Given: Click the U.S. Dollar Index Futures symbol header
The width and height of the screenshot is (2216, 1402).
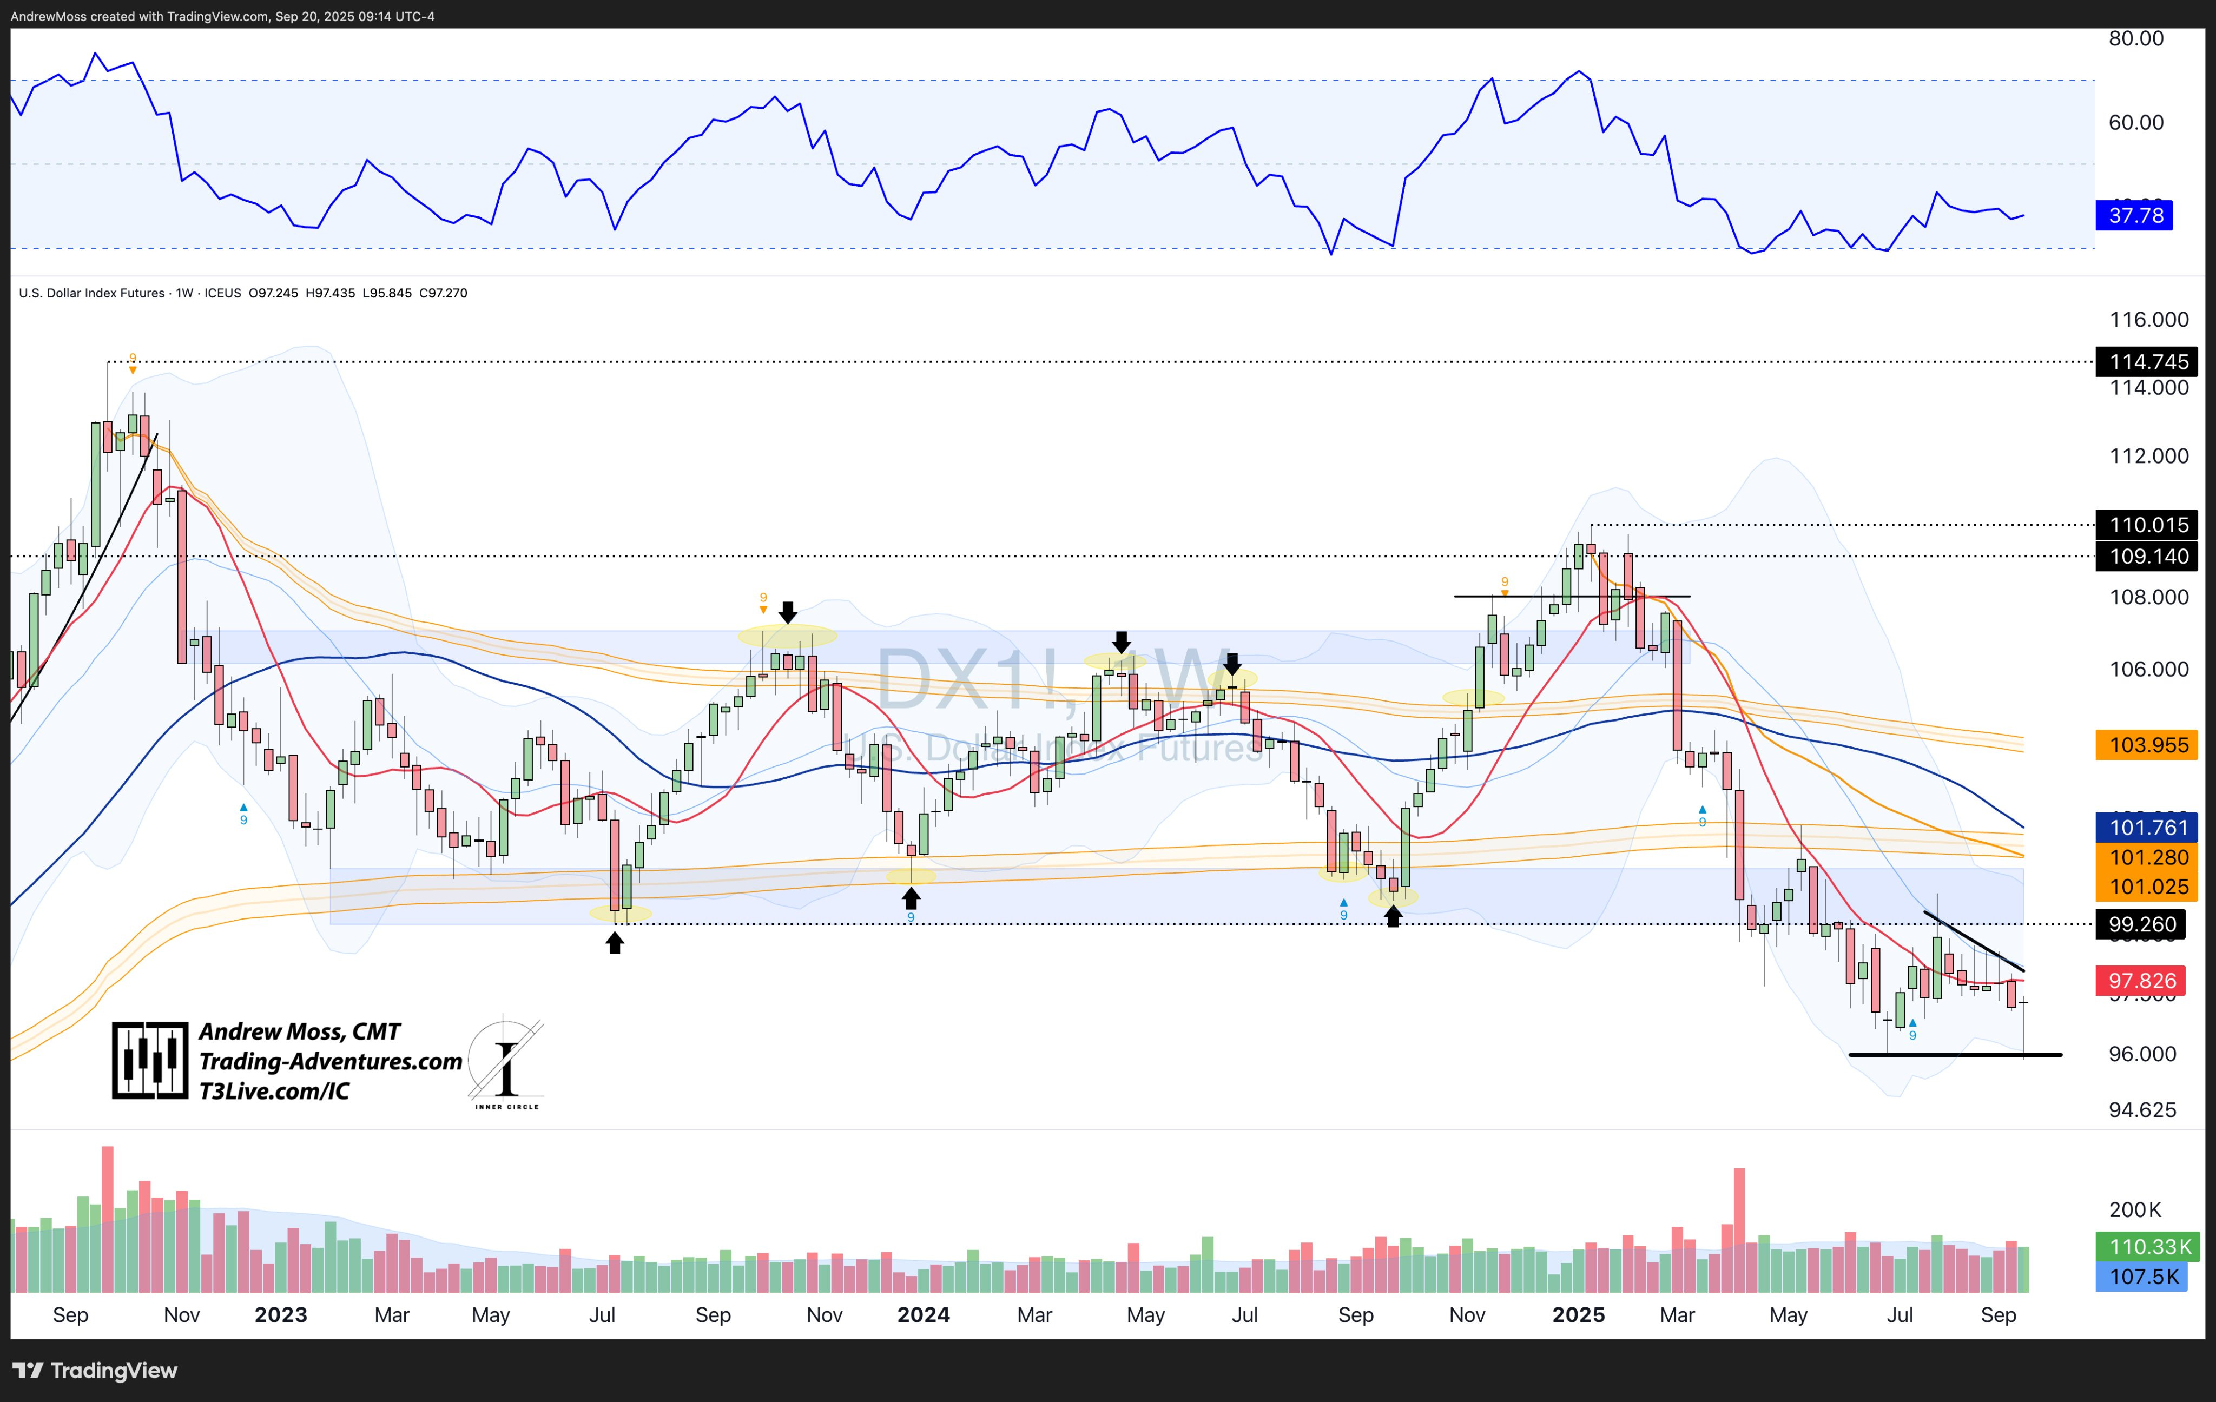Looking at the screenshot, I should [x=92, y=293].
